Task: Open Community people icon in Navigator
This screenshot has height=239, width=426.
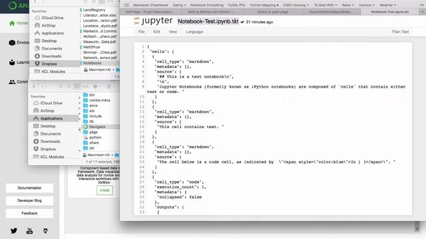Action: coord(12,82)
